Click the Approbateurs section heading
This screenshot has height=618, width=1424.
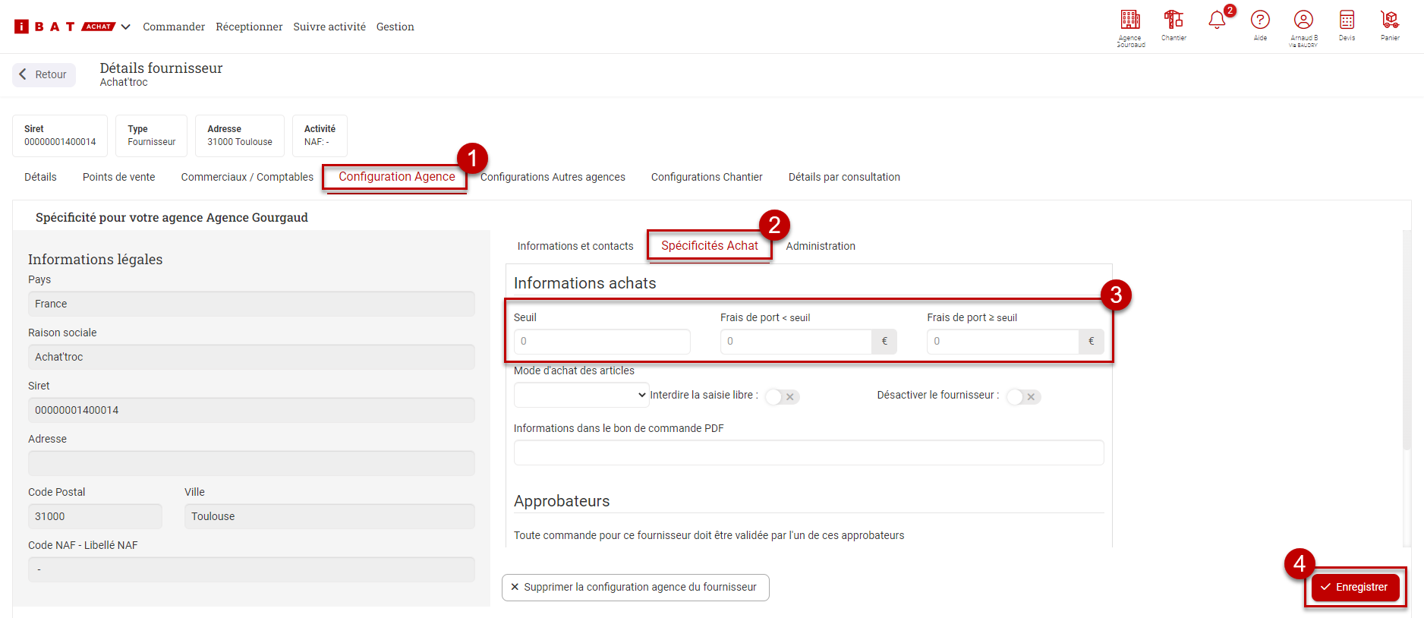coord(562,501)
